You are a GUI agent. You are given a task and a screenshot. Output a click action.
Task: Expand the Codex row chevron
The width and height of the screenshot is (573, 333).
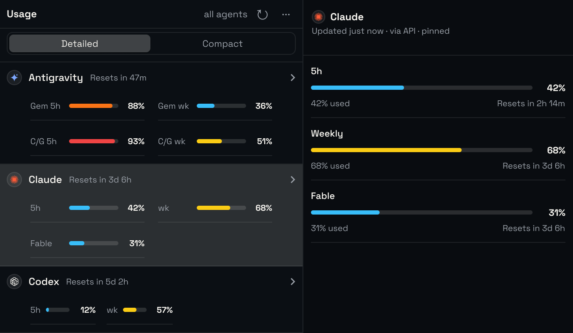click(293, 282)
